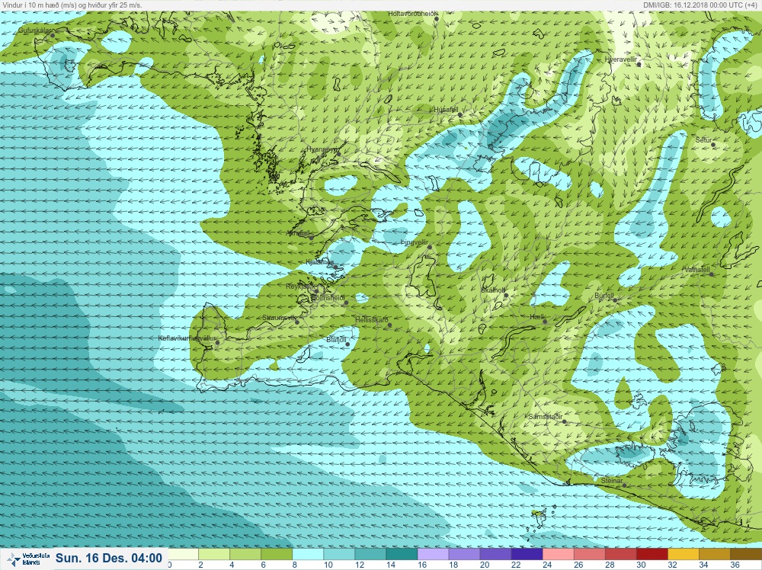
Task: Click the Hæll station label
Action: pyautogui.click(x=537, y=317)
